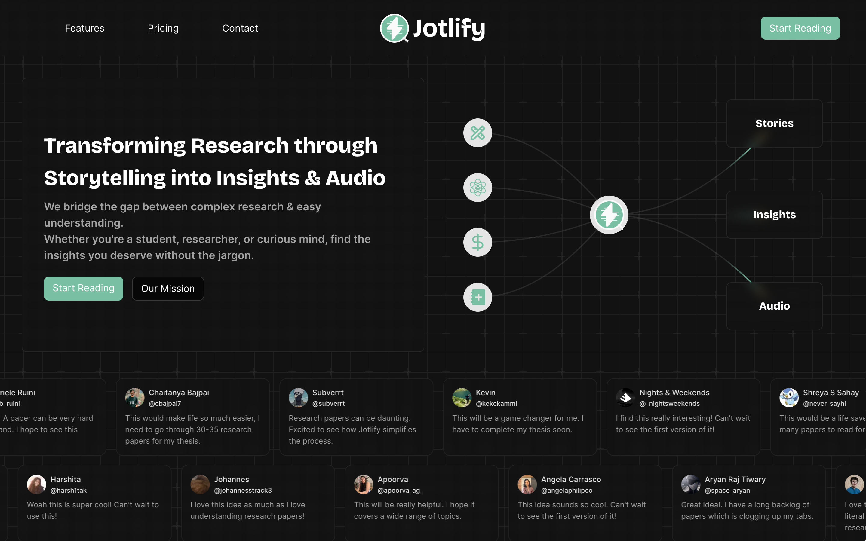This screenshot has height=541, width=866.
Task: Click testimonial text "Research papers can be daunting."
Action: point(350,418)
